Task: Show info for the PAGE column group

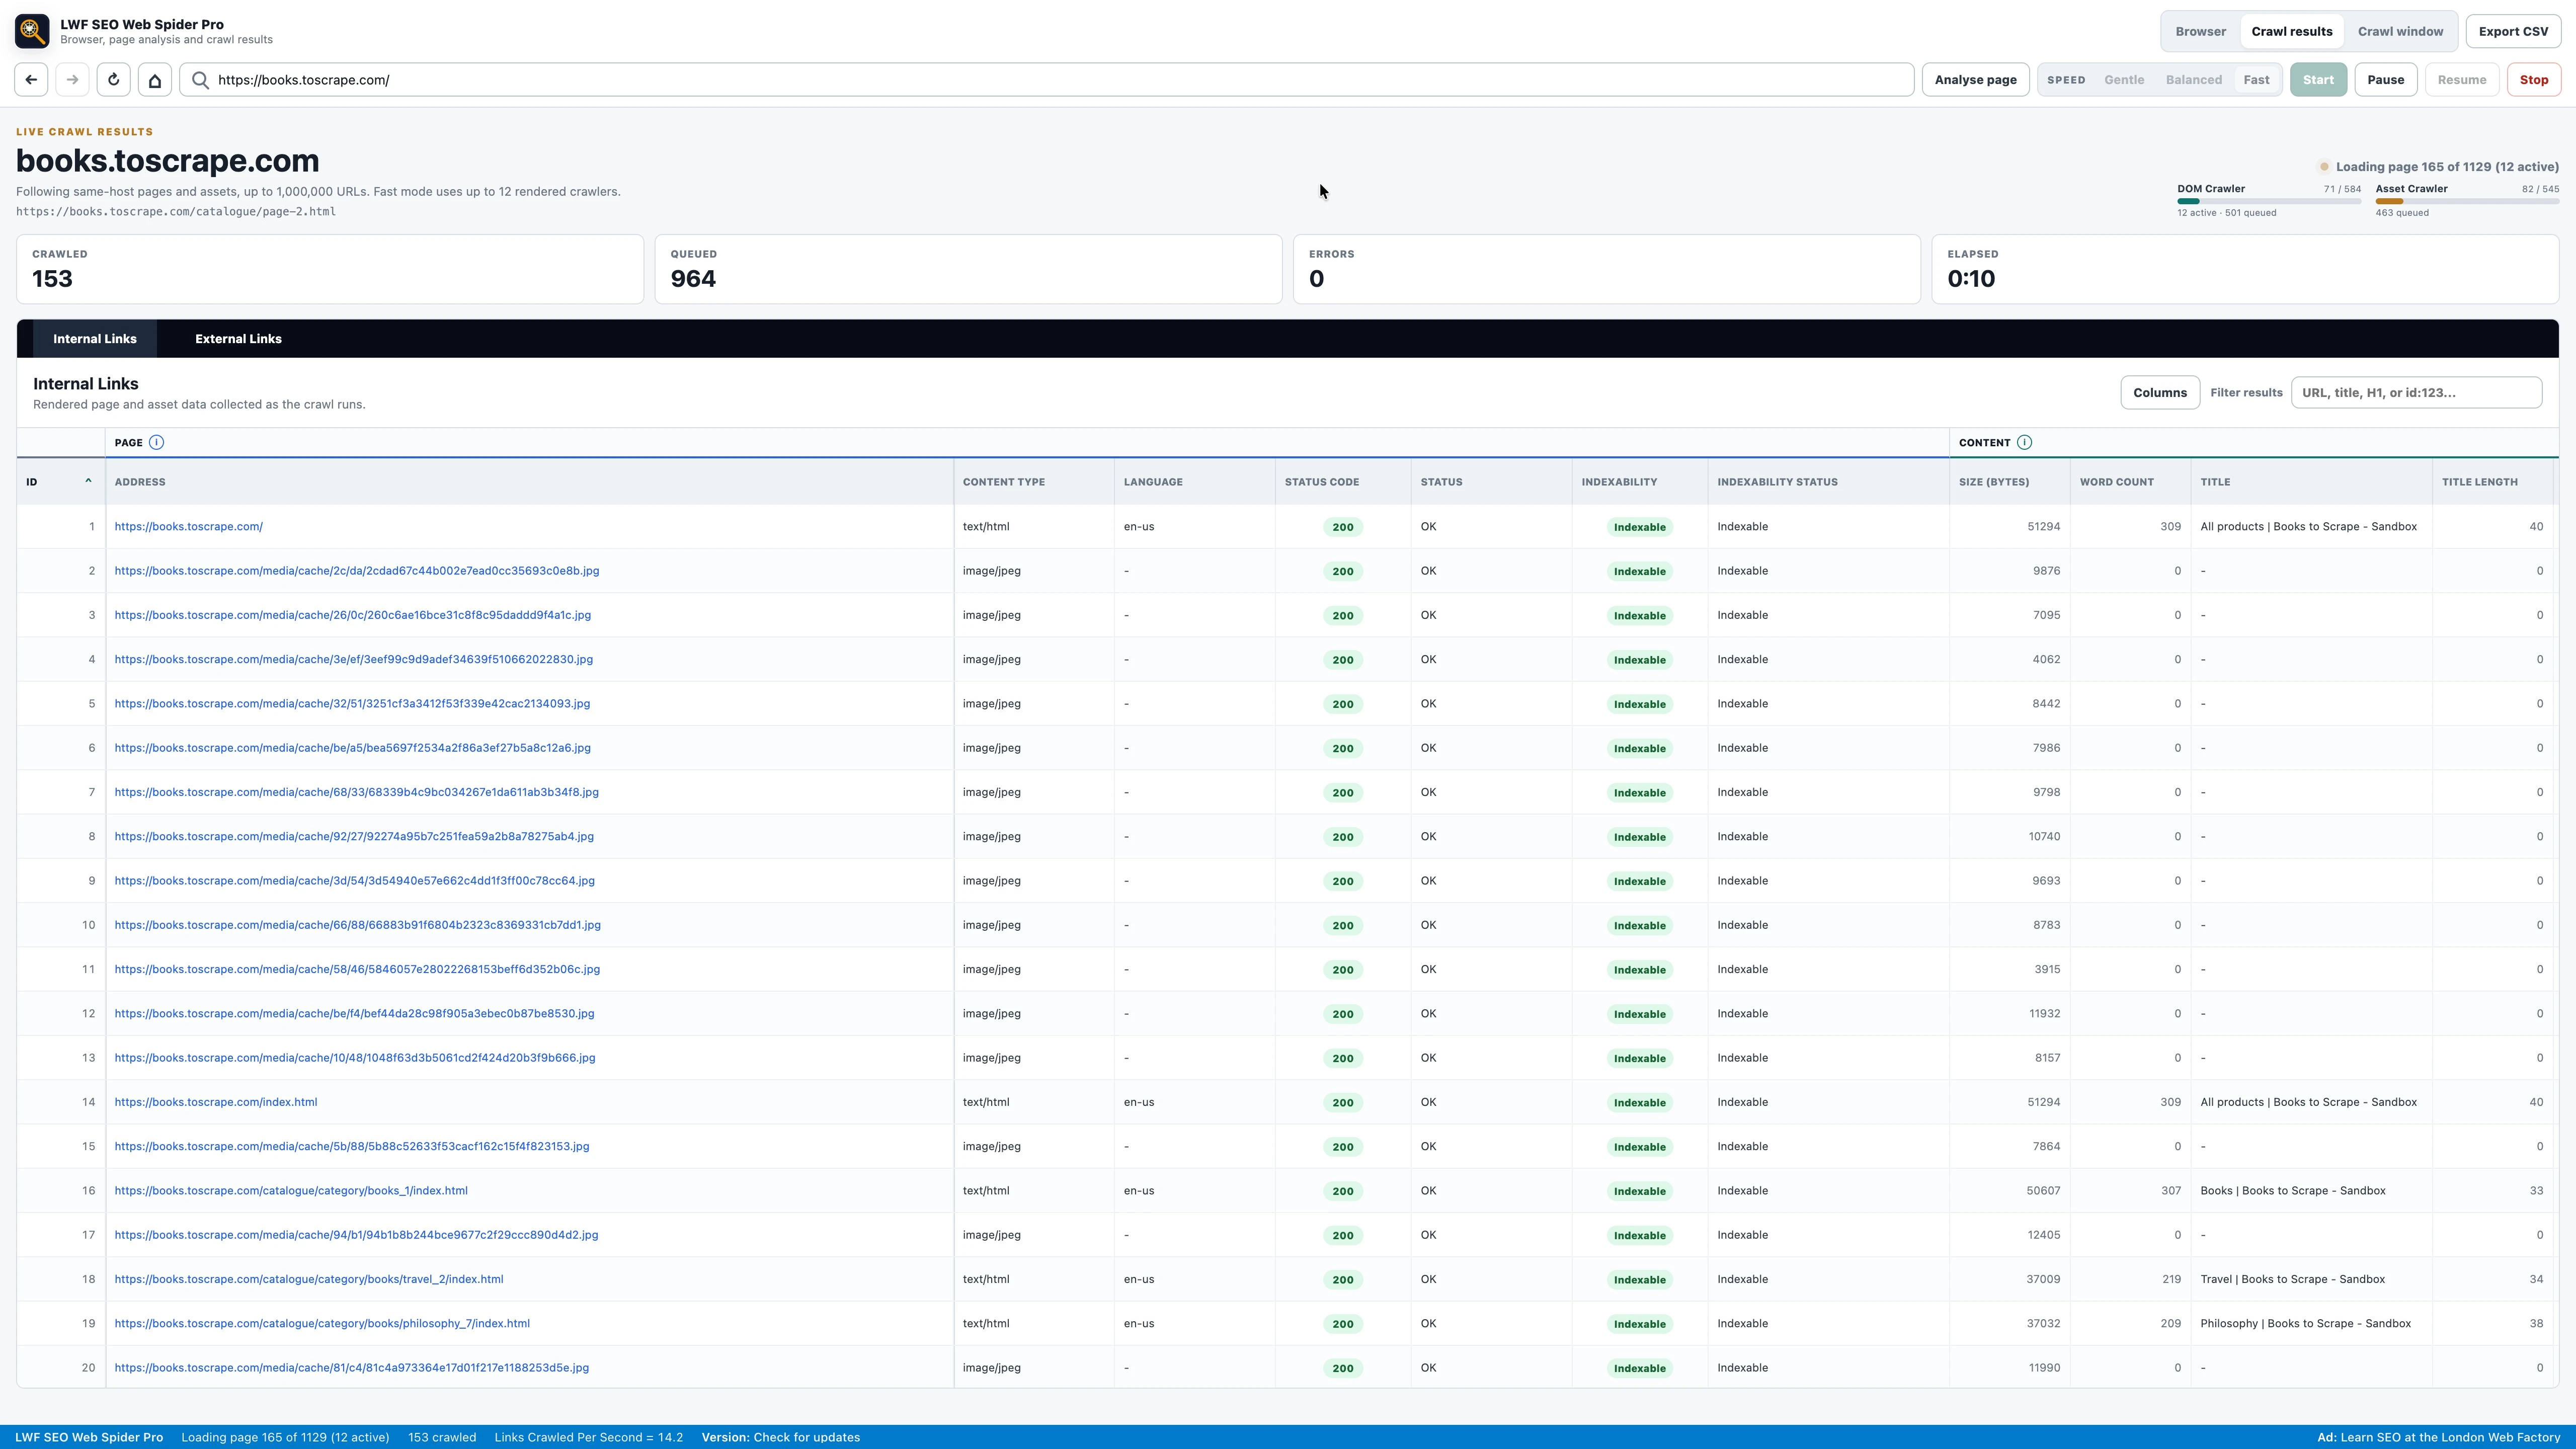Action: (156, 442)
